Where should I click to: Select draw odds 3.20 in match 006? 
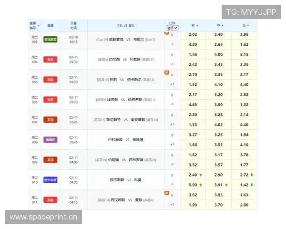click(x=218, y=94)
